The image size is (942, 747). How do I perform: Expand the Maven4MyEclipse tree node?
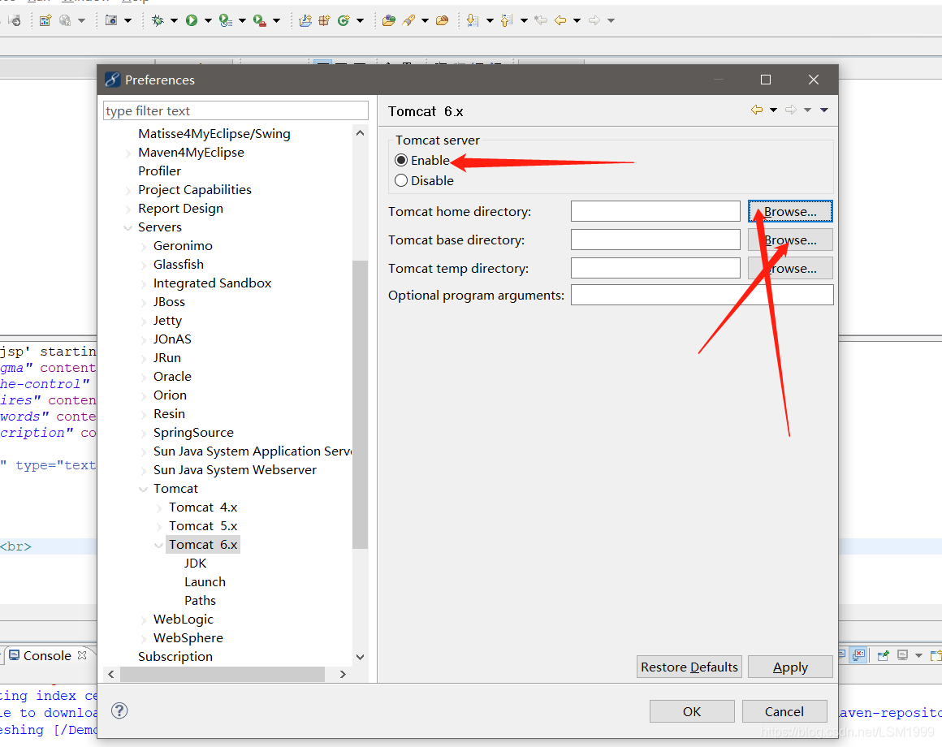pyautogui.click(x=128, y=153)
